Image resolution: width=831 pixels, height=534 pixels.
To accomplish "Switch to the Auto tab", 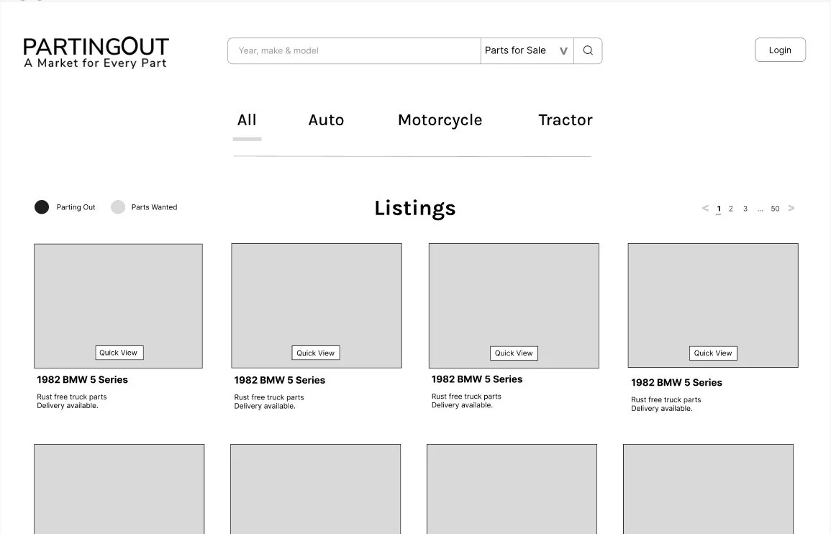I will coord(326,120).
